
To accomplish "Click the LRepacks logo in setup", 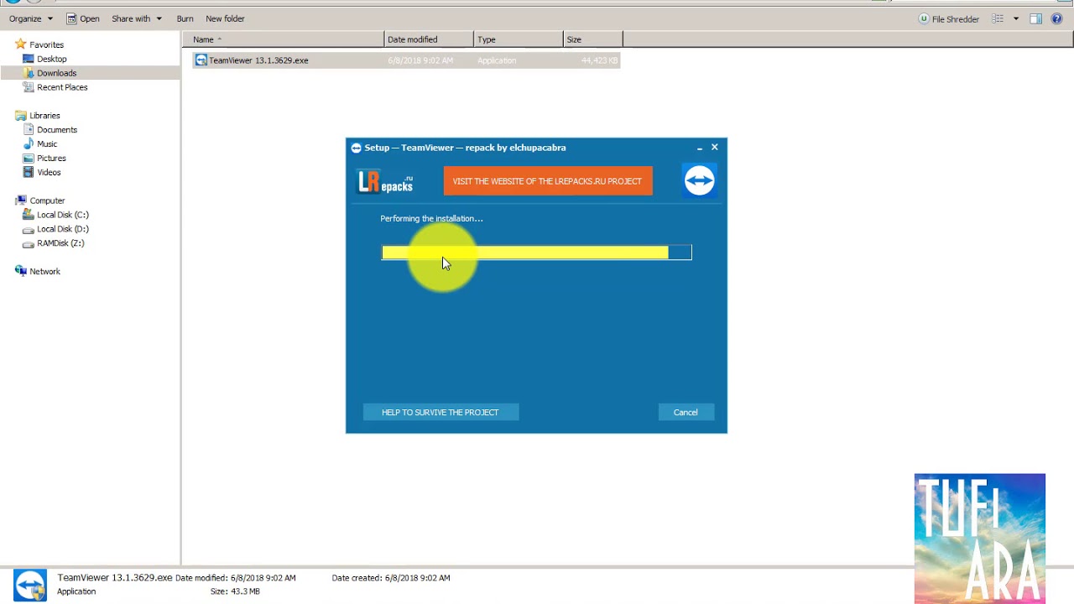I will (386, 181).
